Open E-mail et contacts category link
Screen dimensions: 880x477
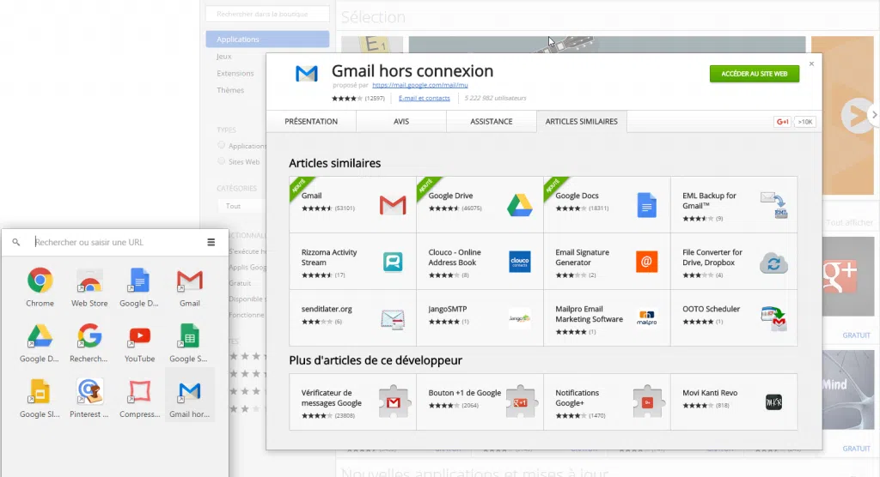coord(425,98)
